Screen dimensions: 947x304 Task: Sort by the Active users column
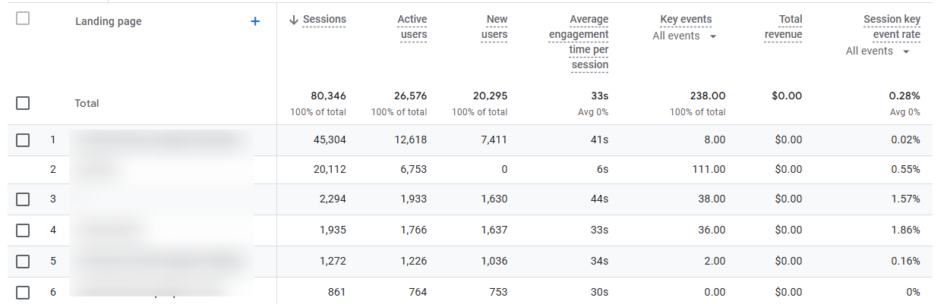pyautogui.click(x=412, y=27)
